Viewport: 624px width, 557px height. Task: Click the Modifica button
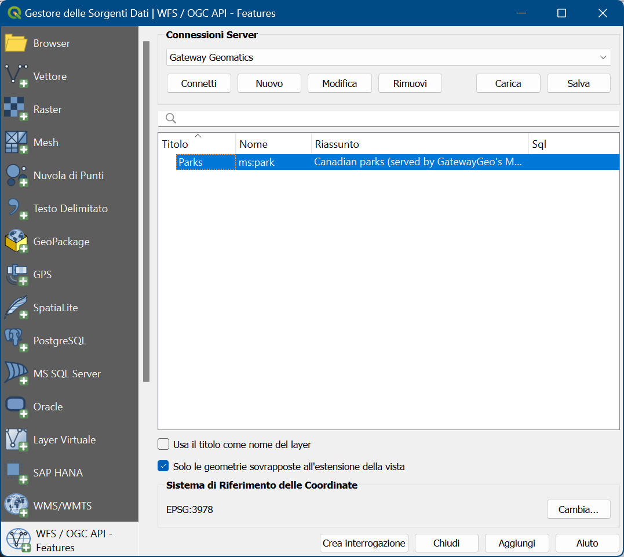click(x=340, y=83)
